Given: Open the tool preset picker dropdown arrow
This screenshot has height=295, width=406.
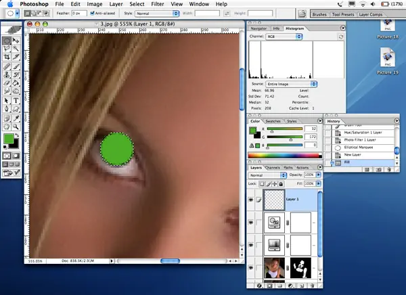Looking at the screenshot, I should pos(17,14).
